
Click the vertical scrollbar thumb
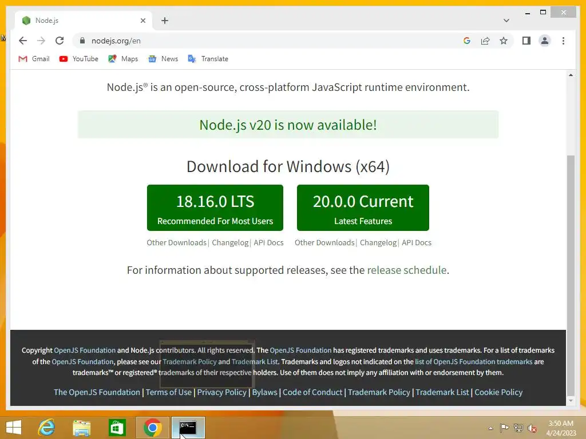coord(571,274)
